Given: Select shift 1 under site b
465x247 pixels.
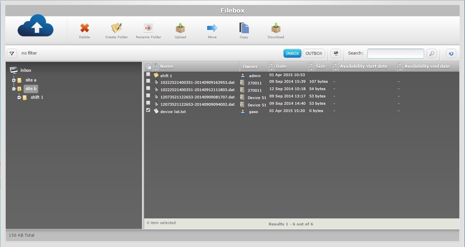Looking at the screenshot, I should point(37,97).
